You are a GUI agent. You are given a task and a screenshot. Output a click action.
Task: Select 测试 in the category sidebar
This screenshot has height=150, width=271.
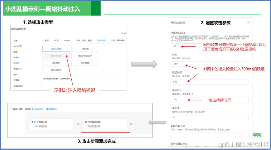coord(16,52)
